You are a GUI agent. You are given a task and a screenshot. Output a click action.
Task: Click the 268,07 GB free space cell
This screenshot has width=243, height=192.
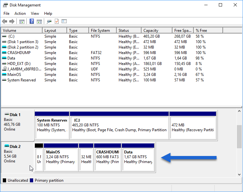(x=182, y=36)
